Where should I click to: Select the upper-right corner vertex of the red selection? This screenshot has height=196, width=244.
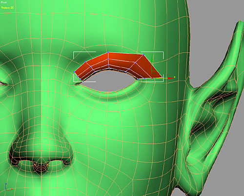[x=143, y=55]
